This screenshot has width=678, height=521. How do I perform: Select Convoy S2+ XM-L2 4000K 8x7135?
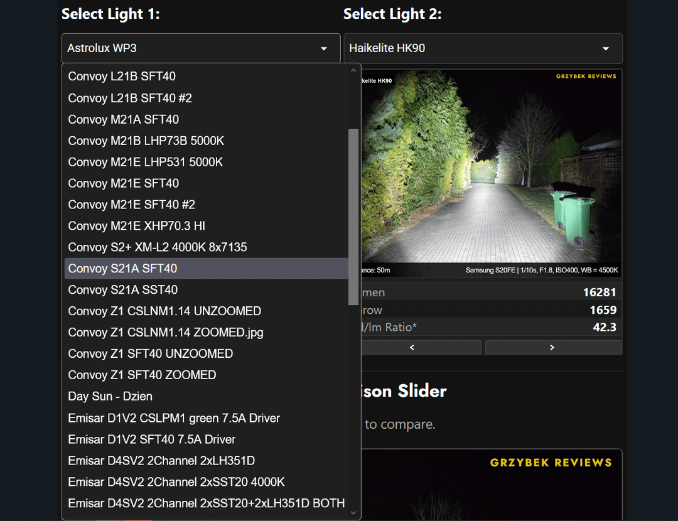pyautogui.click(x=158, y=247)
